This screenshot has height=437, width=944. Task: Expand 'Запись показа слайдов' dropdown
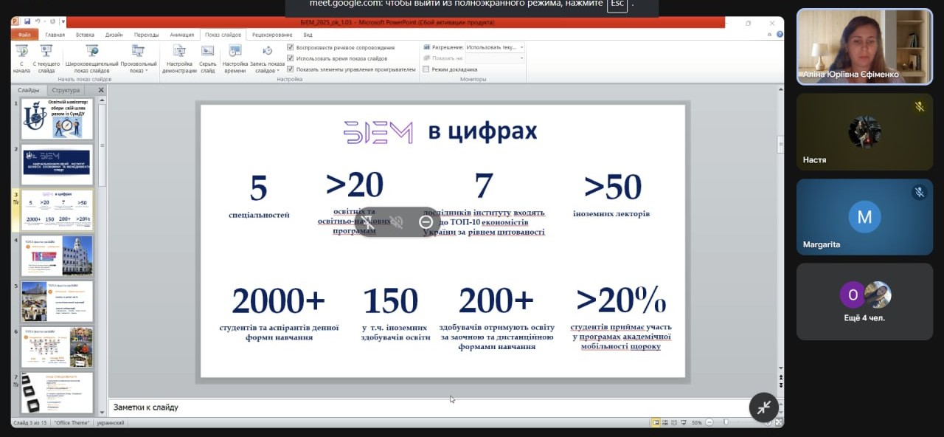(267, 71)
